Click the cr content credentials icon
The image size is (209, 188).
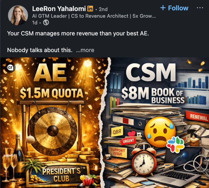(10, 67)
